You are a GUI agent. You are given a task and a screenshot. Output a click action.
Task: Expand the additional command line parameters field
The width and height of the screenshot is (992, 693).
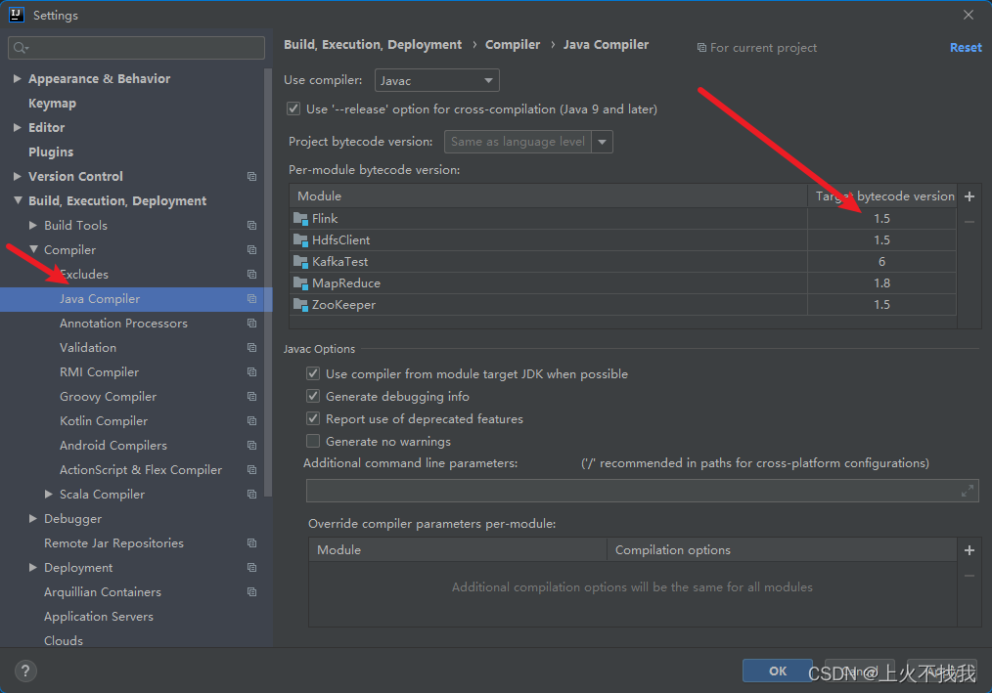coord(968,491)
